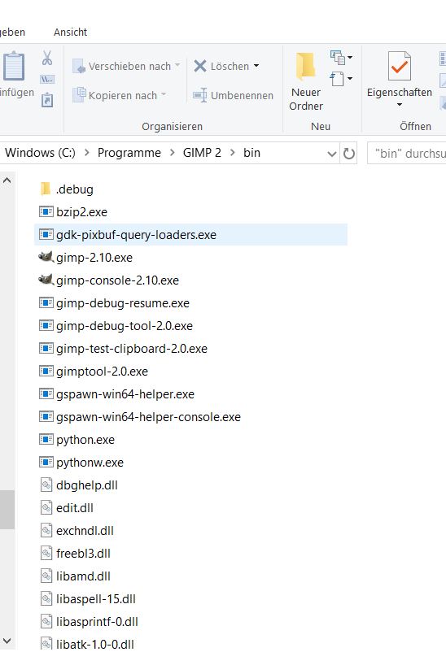
Task: Select gspawn-win64-helper-console.exe icon
Action: click(x=46, y=417)
